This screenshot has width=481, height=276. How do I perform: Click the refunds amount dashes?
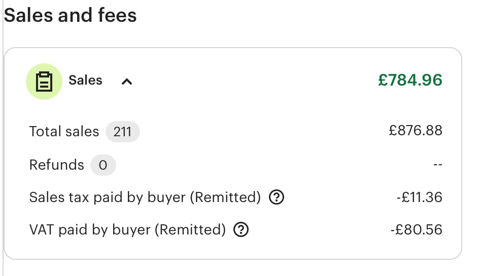click(438, 165)
